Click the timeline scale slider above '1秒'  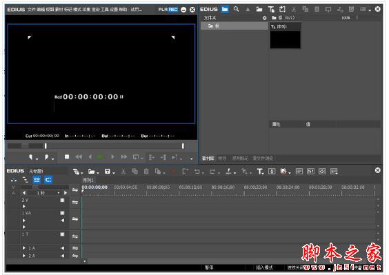[35, 187]
